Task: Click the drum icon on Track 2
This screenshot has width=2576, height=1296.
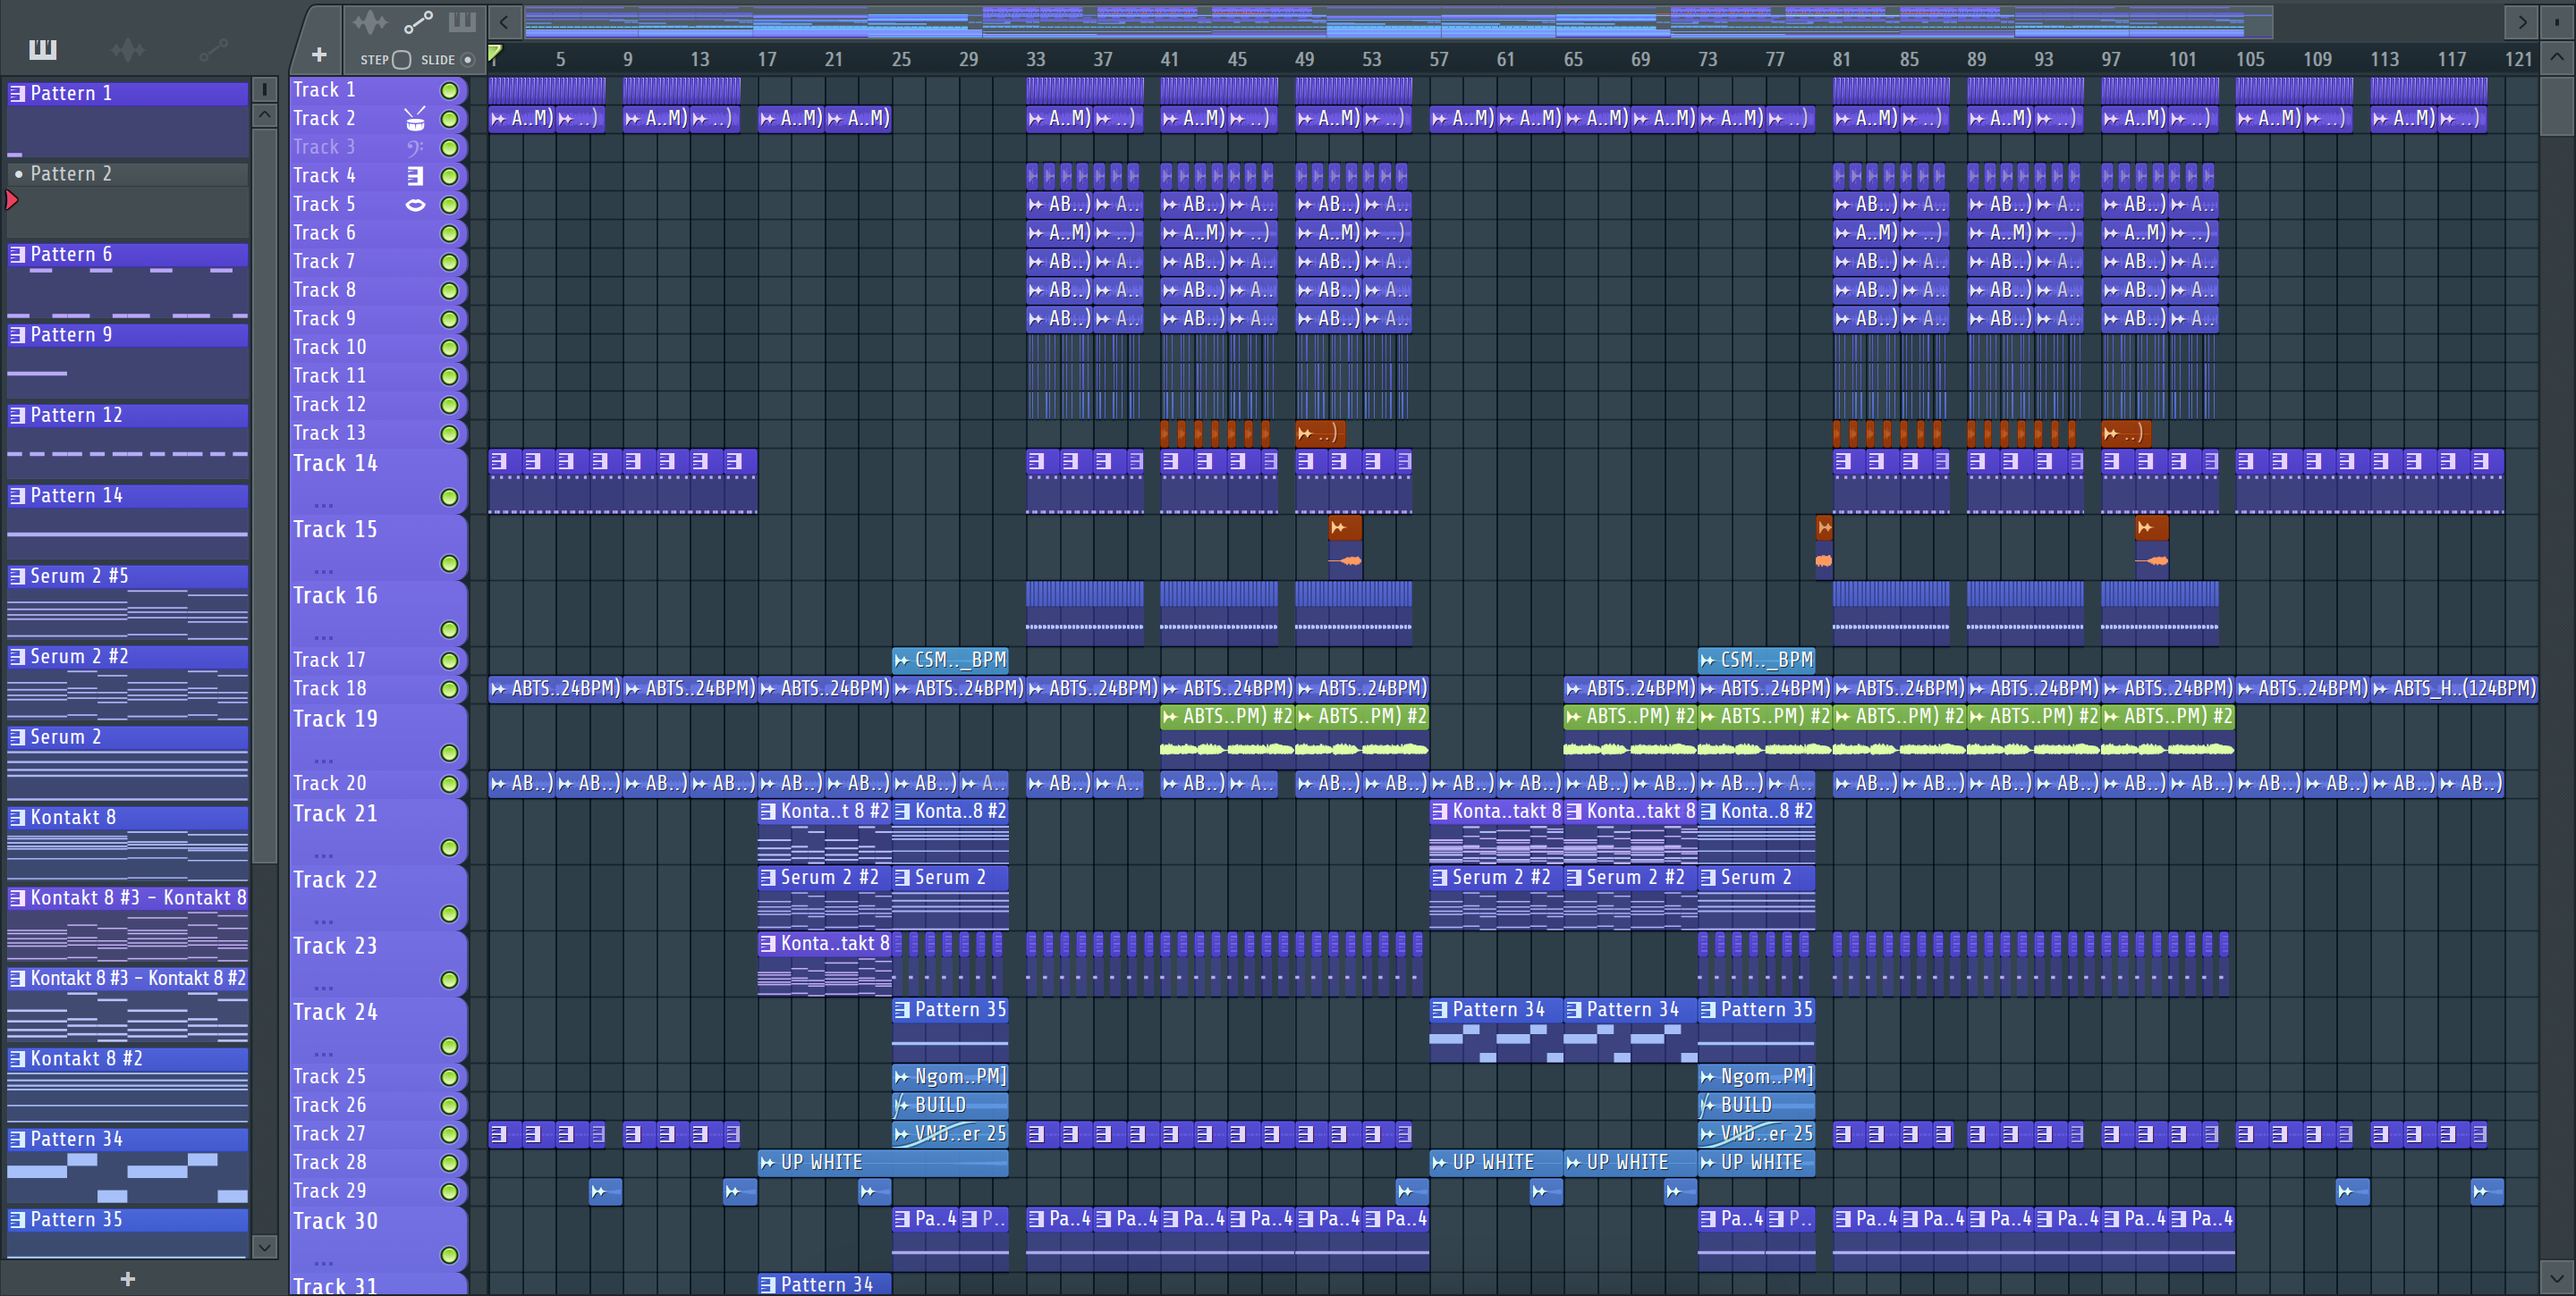Action: click(x=415, y=119)
